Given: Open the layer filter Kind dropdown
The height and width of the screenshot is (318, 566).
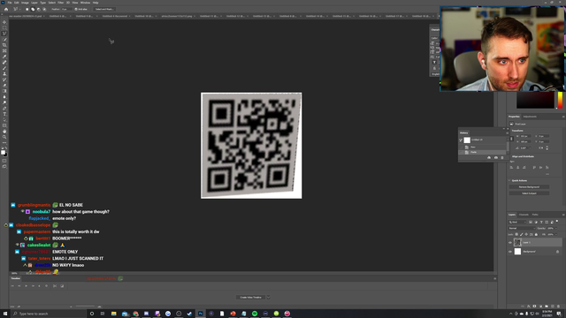Looking at the screenshot, I should tap(517, 222).
